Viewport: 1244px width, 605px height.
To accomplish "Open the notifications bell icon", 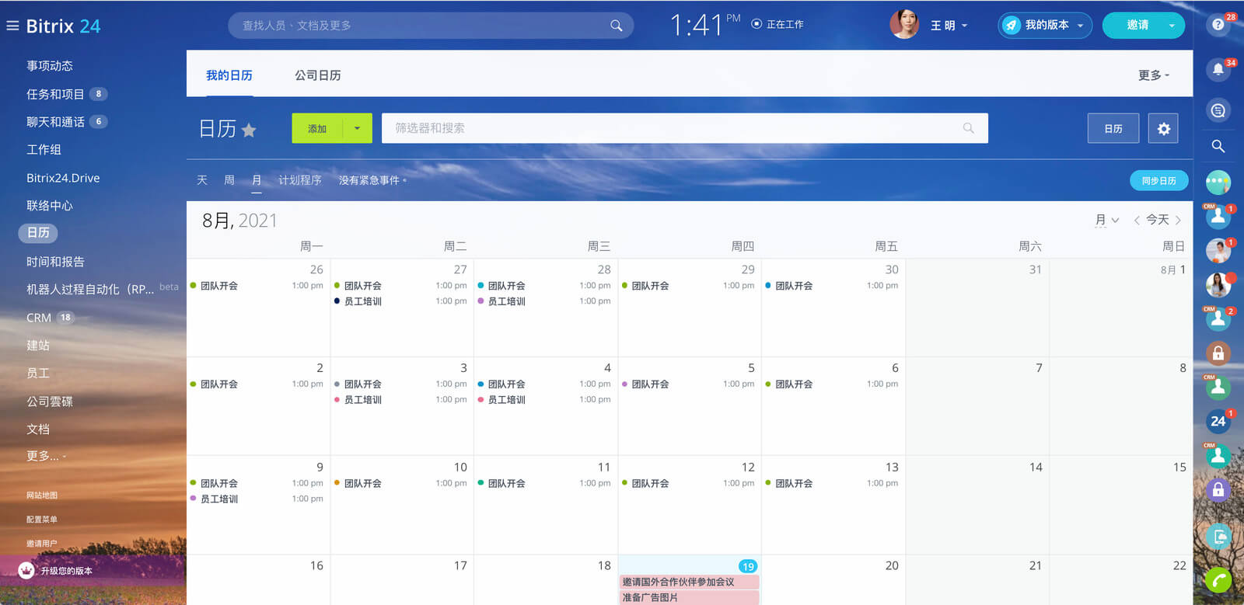I will click(x=1218, y=69).
